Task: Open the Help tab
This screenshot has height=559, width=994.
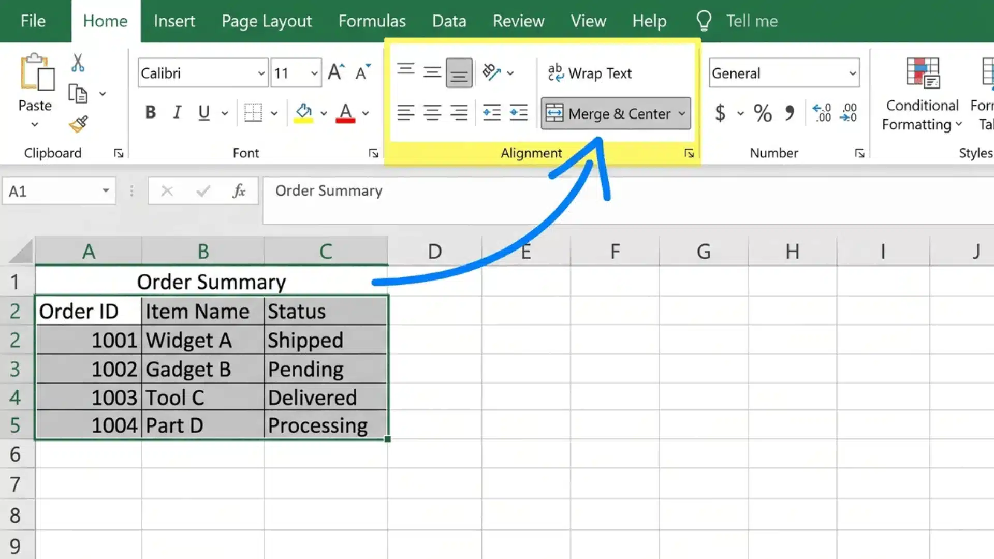Action: tap(649, 21)
